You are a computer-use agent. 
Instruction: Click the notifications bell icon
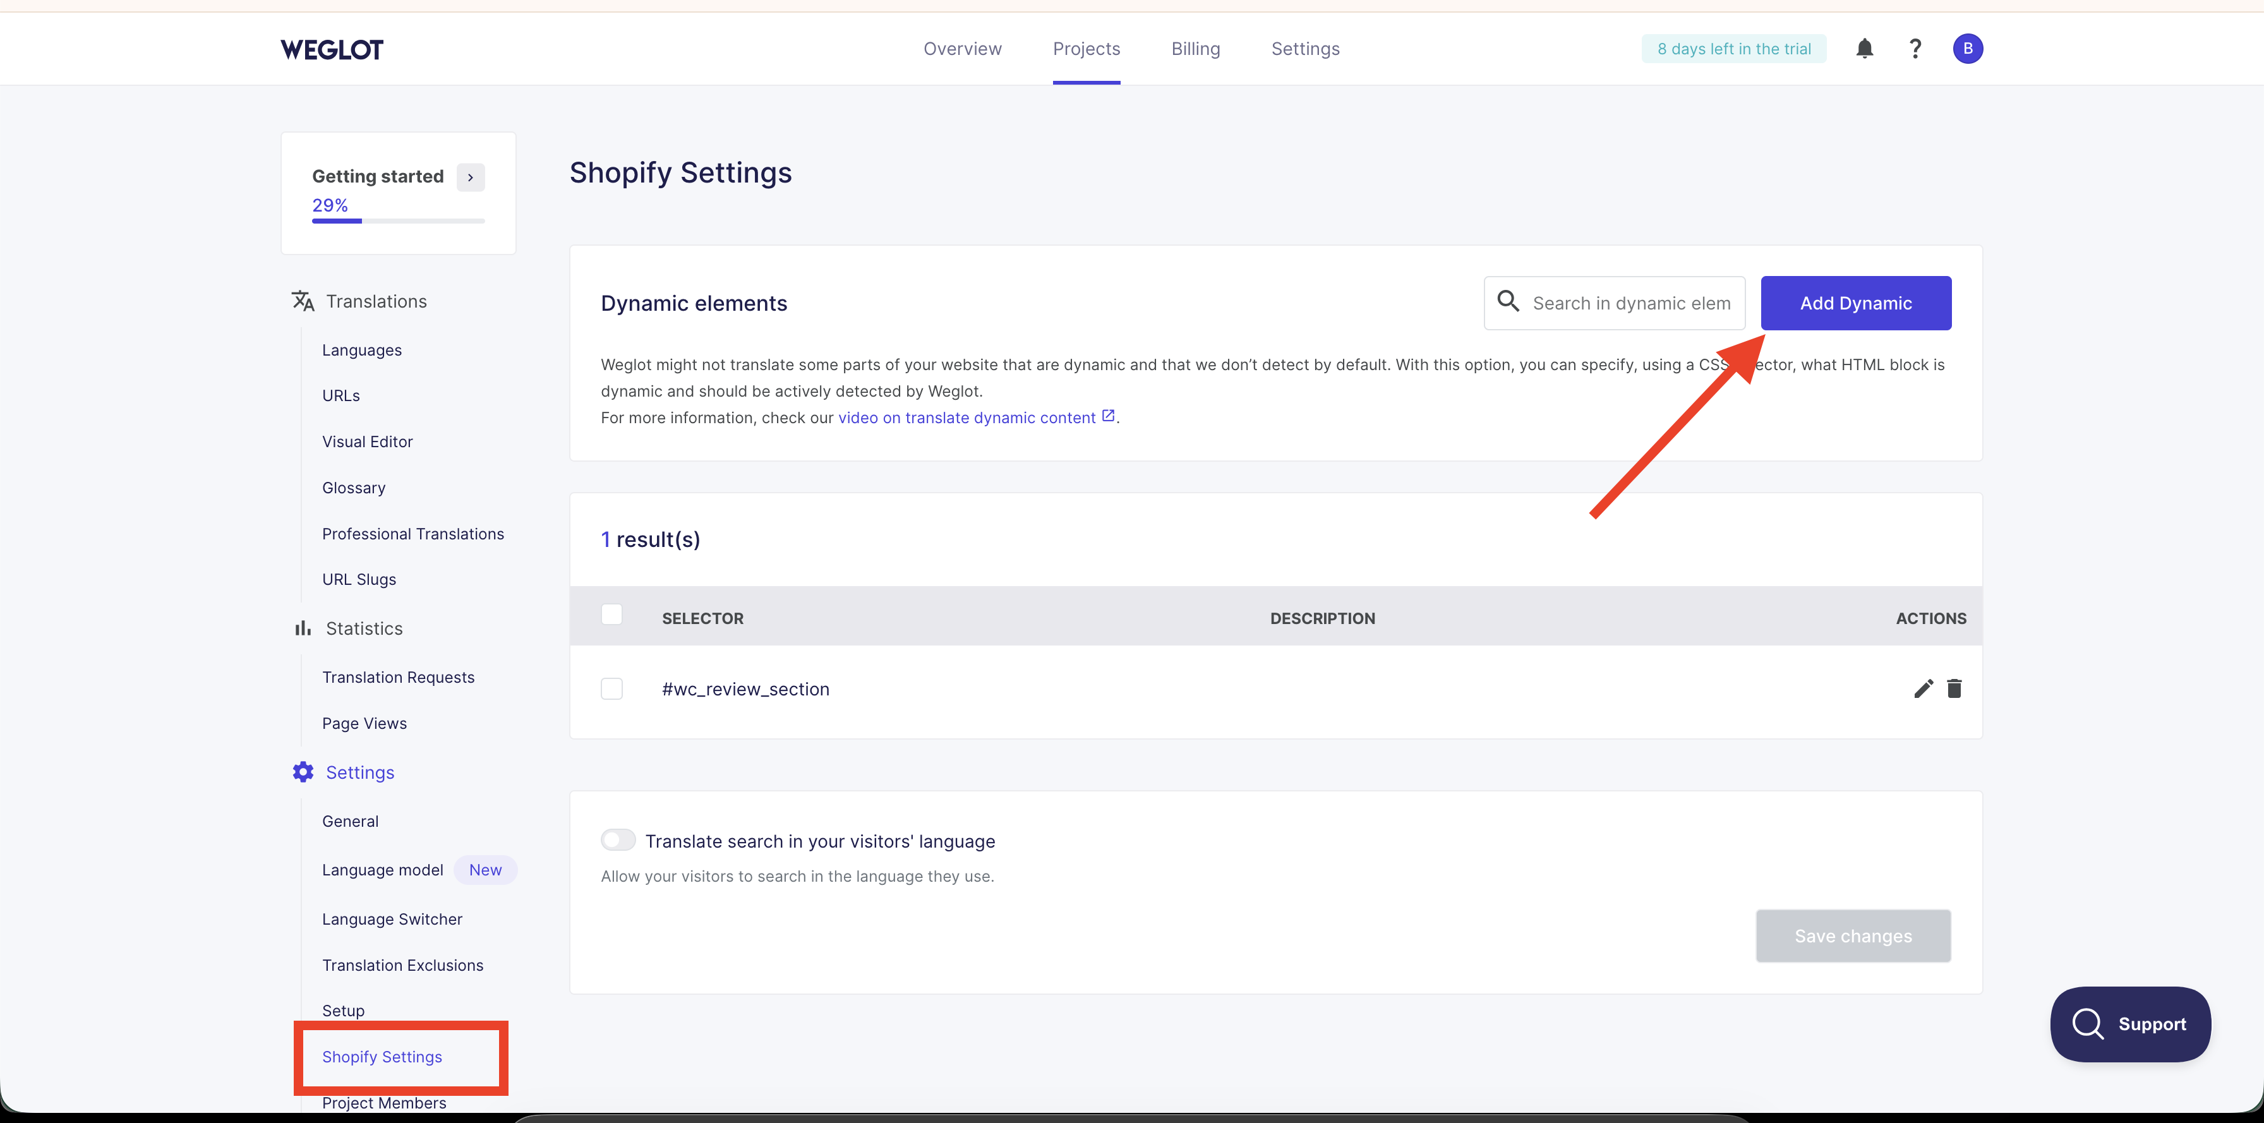coord(1864,49)
